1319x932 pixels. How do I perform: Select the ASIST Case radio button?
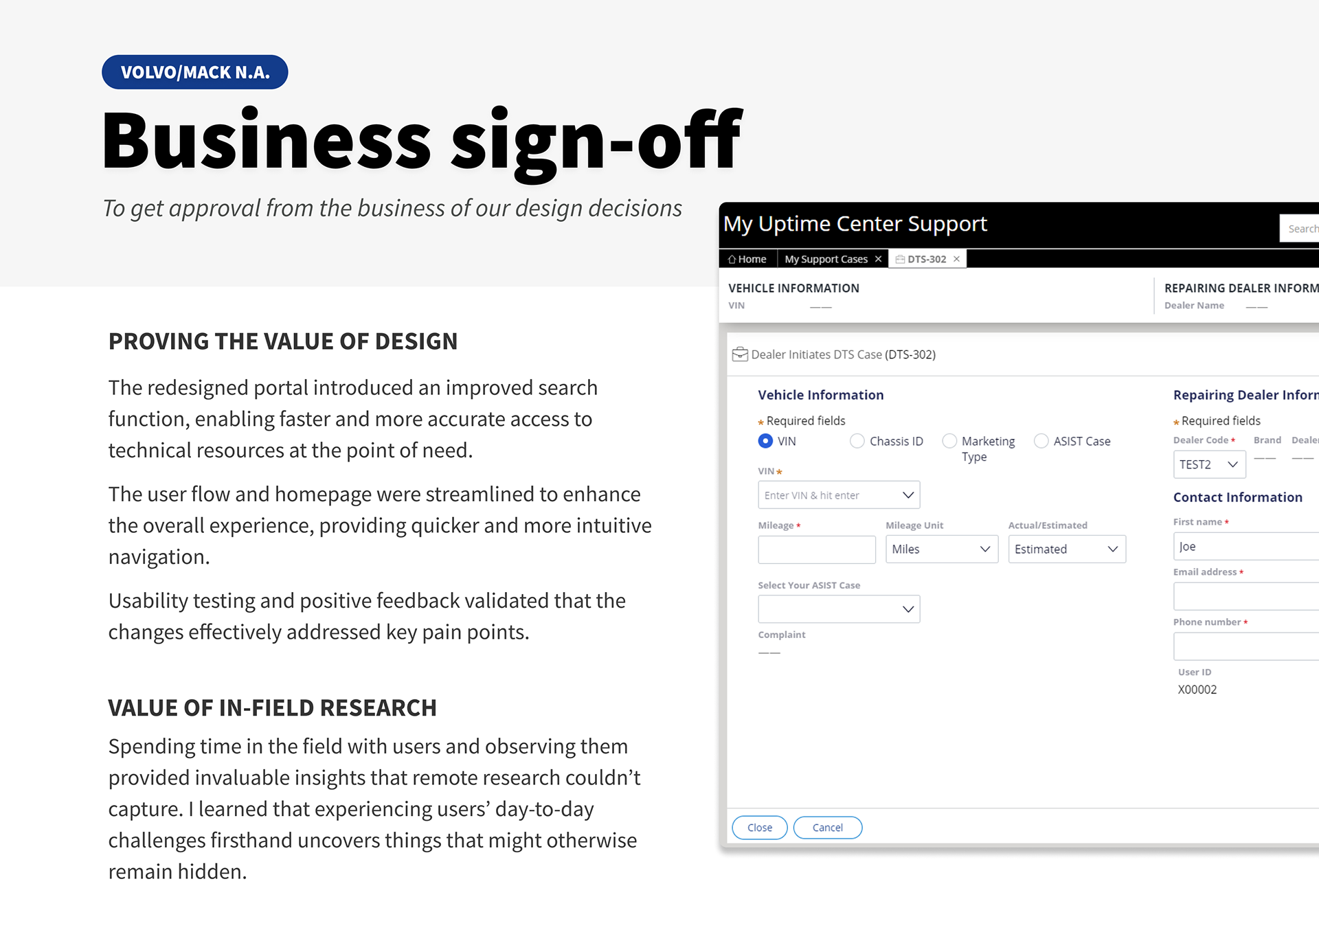pos(1041,441)
